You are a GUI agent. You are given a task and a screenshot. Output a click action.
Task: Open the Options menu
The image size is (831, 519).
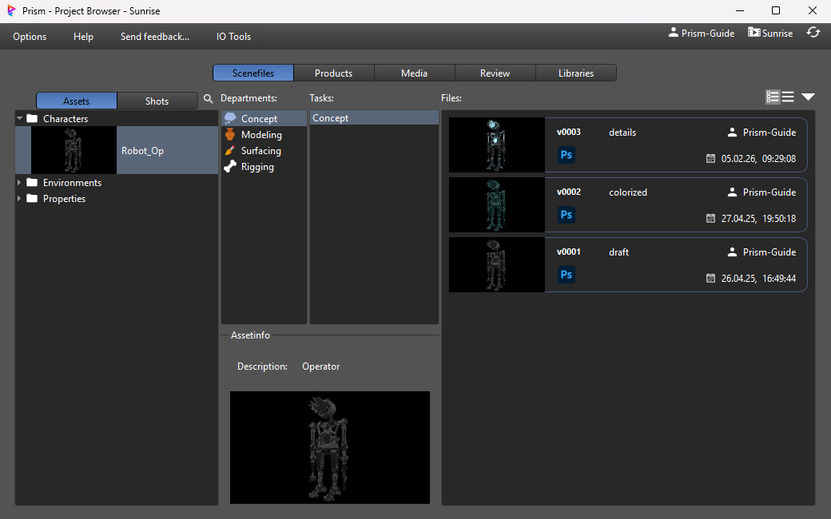click(x=30, y=36)
